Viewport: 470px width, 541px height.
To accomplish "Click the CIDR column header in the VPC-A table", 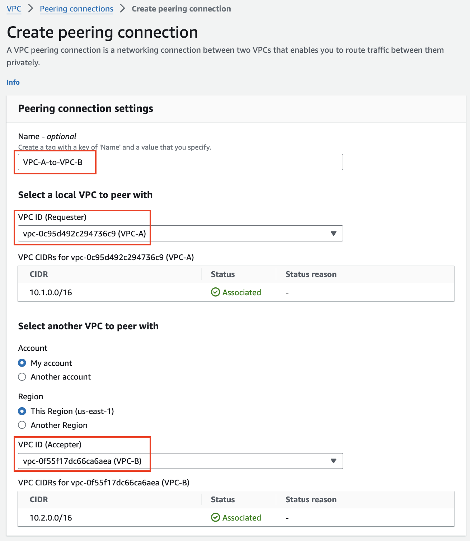I will pyautogui.click(x=39, y=274).
